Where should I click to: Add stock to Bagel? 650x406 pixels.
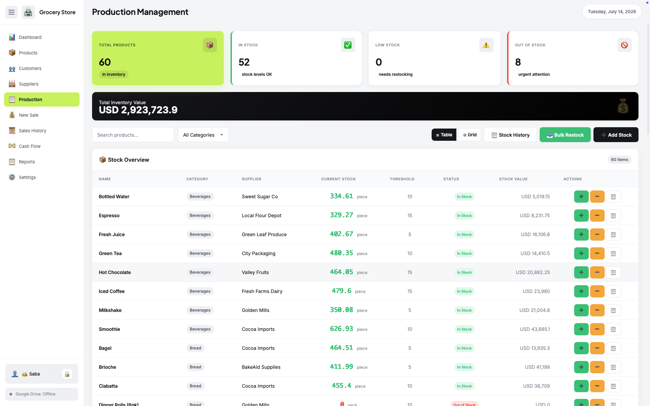(x=581, y=348)
